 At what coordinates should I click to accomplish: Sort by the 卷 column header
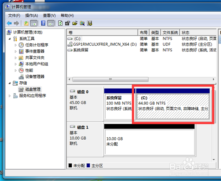tap(102, 33)
